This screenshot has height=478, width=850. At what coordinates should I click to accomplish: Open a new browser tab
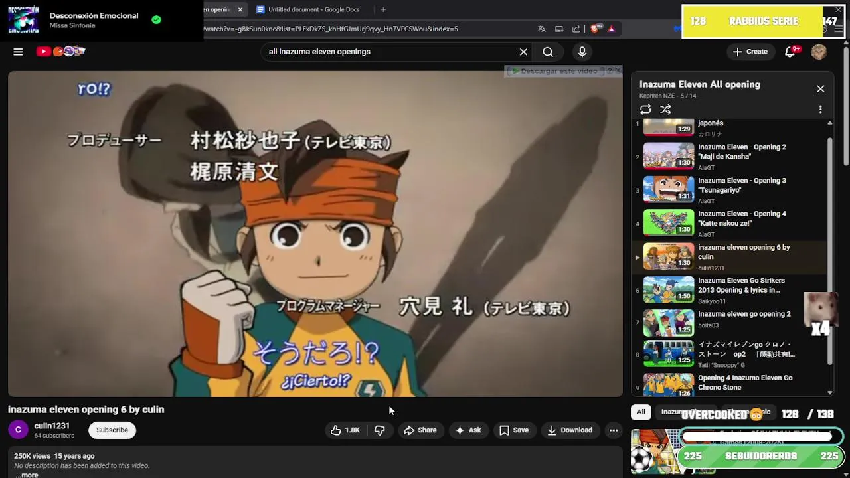(383, 9)
